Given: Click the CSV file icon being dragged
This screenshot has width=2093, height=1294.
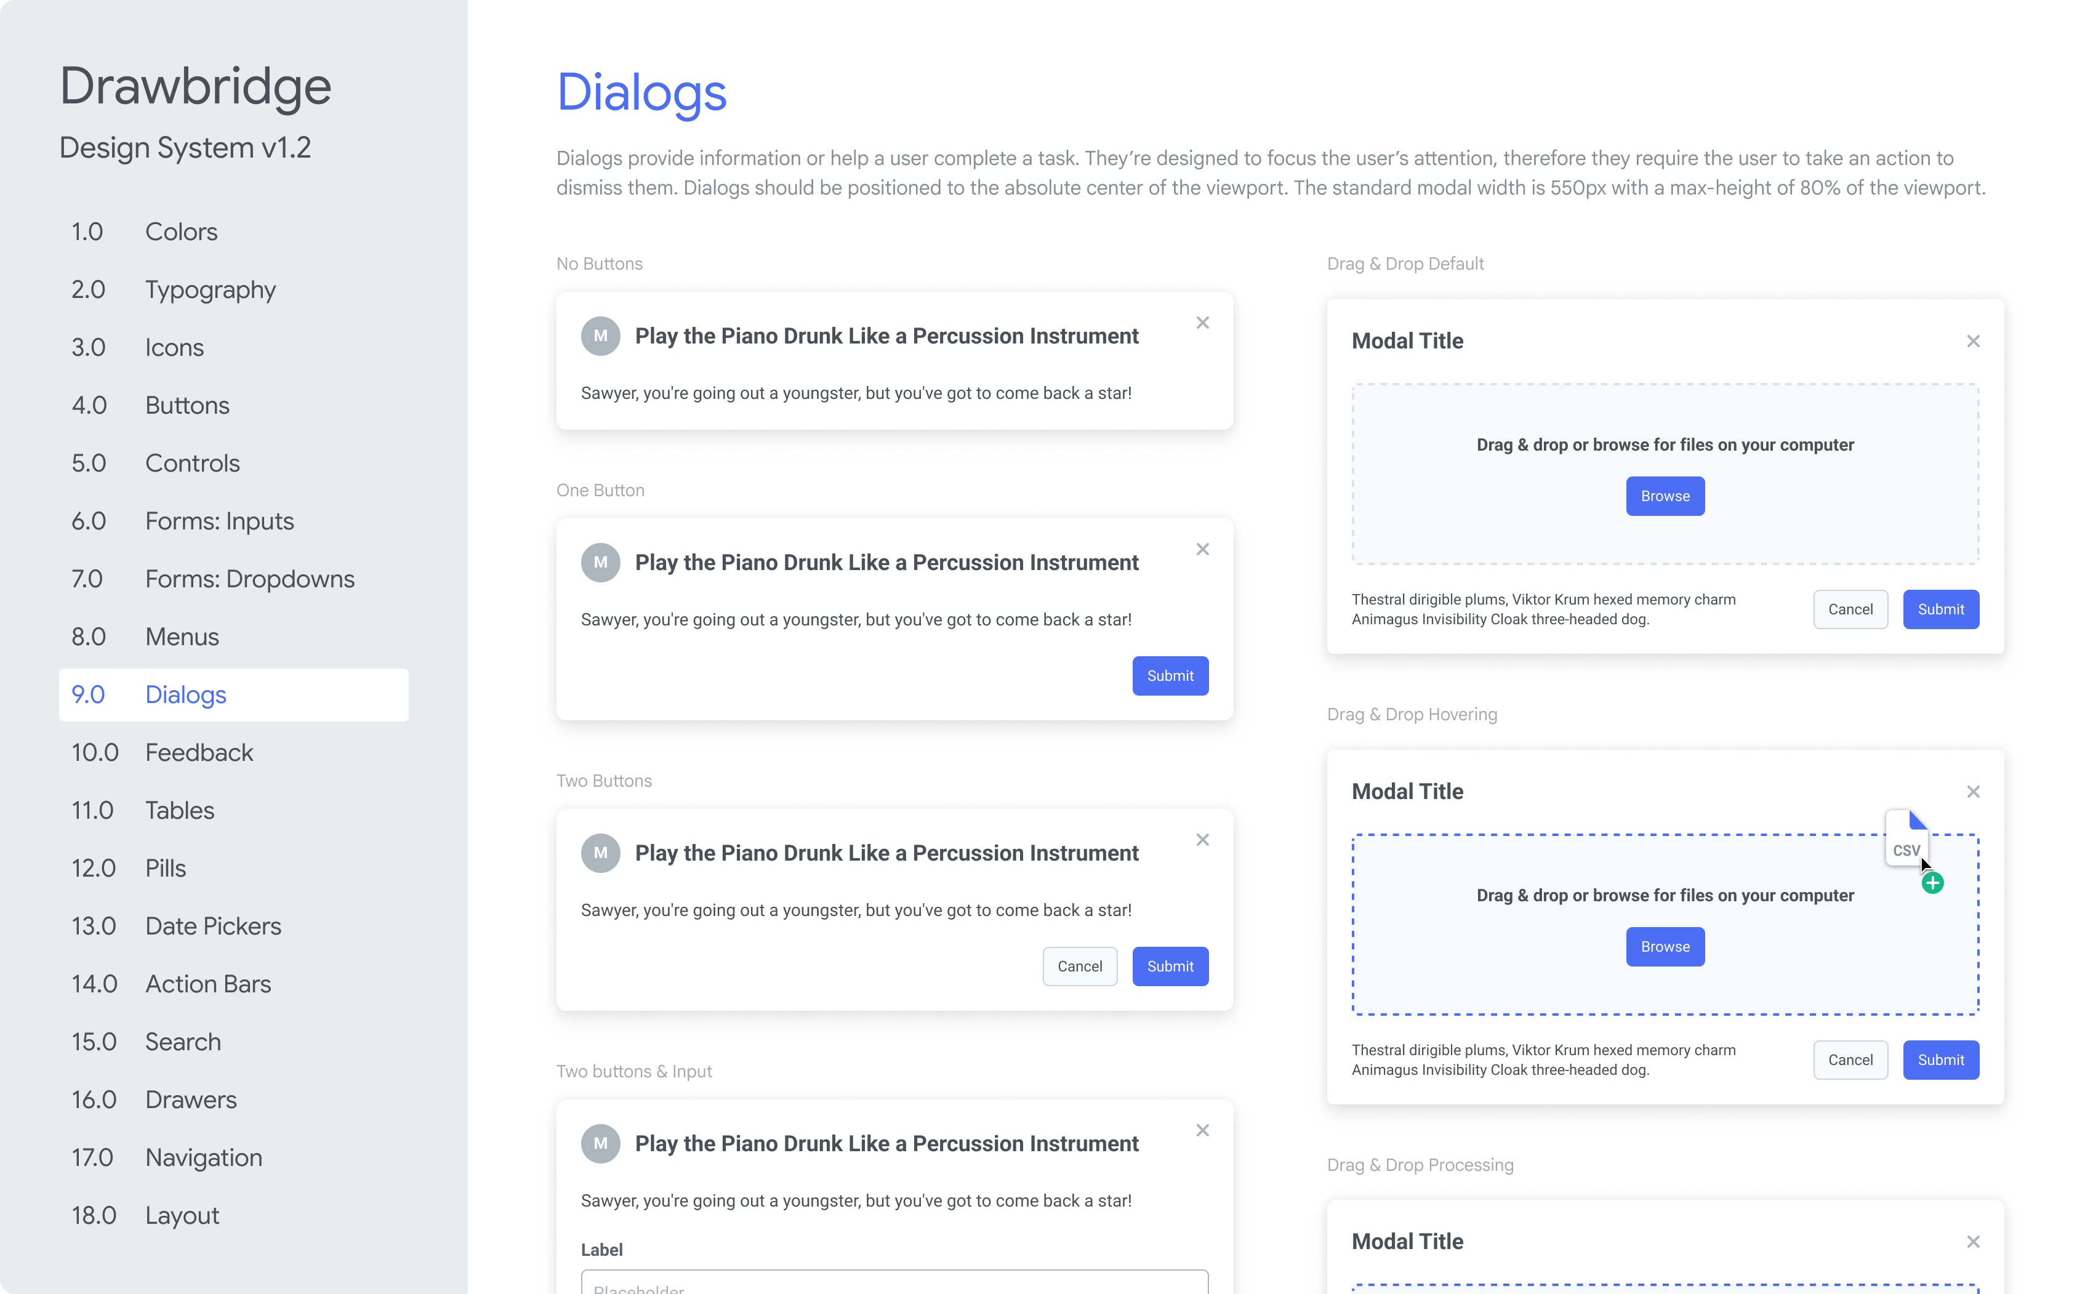Looking at the screenshot, I should click(x=1906, y=838).
